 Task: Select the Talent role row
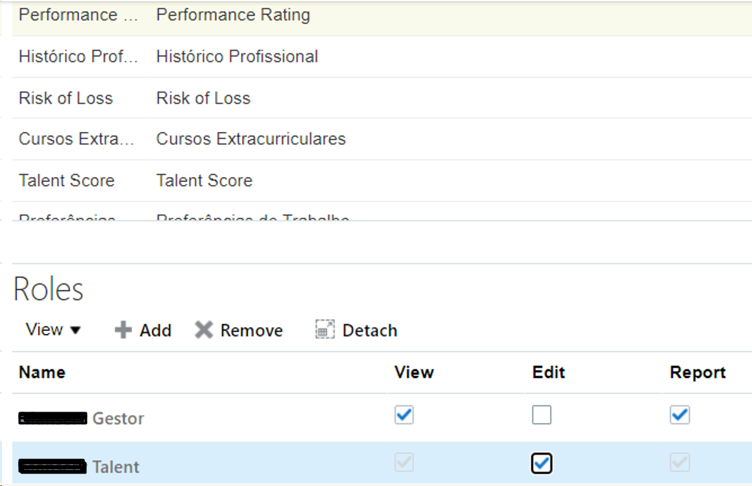tap(382, 464)
